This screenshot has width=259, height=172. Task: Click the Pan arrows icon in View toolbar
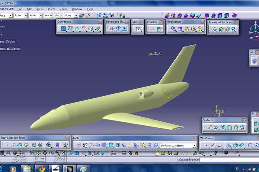tap(45, 154)
